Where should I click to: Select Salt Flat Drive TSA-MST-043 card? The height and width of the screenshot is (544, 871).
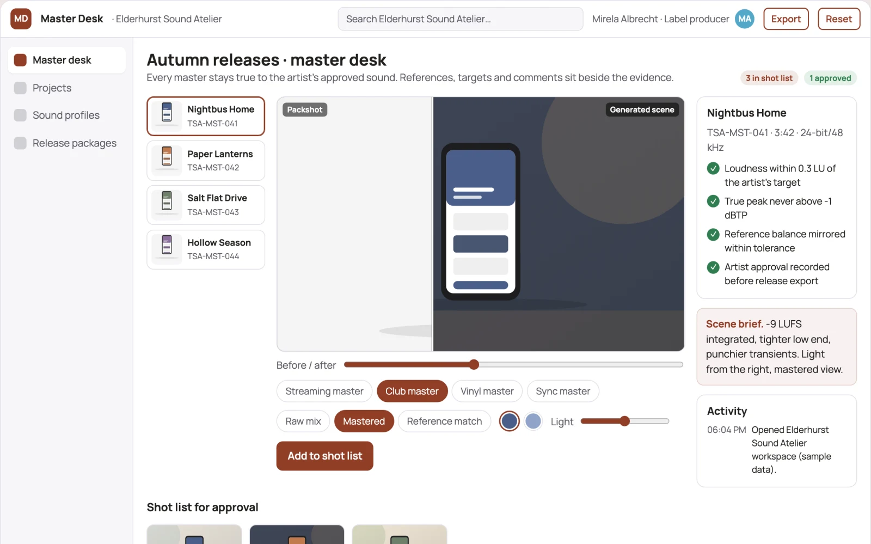coord(206,205)
